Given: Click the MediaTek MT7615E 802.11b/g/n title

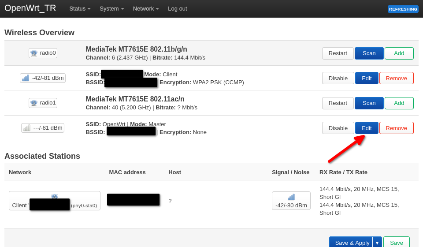Looking at the screenshot, I should pyautogui.click(x=136, y=49).
